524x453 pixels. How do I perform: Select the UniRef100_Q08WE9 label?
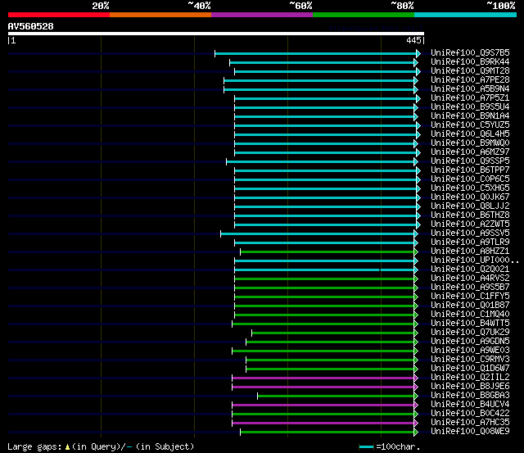[470, 432]
